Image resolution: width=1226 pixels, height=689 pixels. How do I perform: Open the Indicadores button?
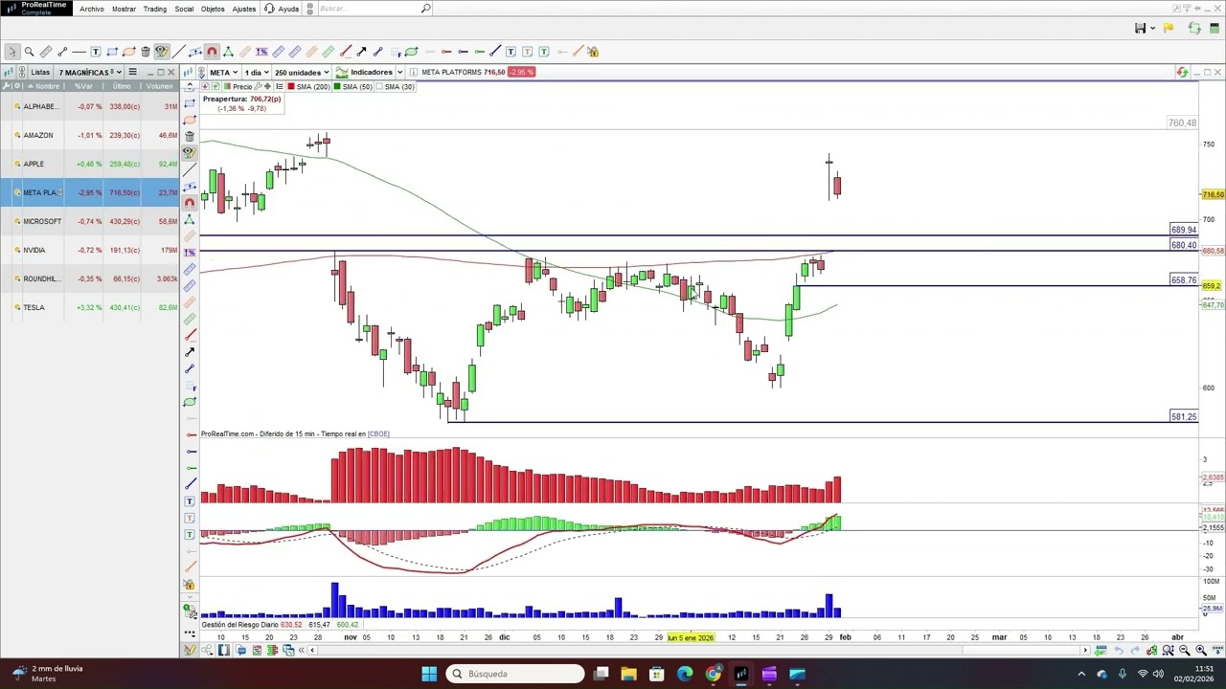(365, 73)
